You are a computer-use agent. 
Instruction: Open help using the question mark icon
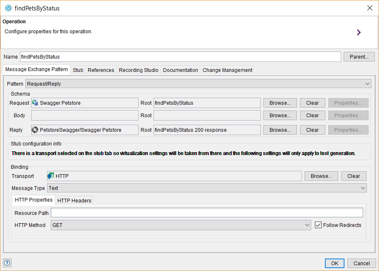click(7, 263)
